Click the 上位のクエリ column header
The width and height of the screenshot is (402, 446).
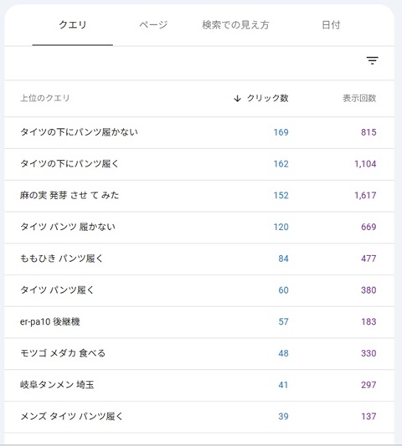(x=45, y=98)
